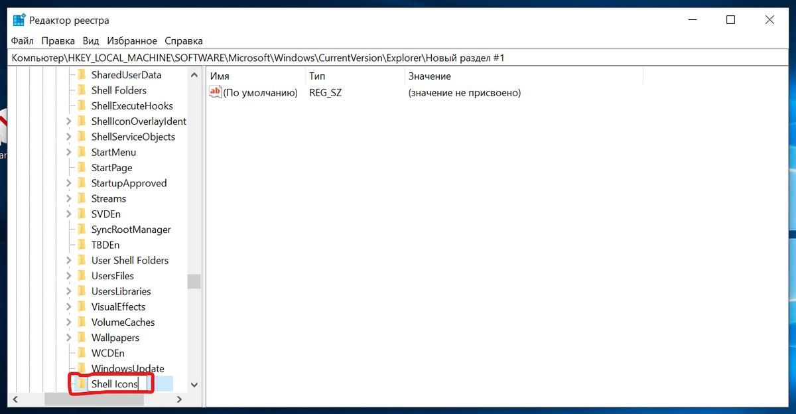Select the WCDEn key

[x=107, y=353]
